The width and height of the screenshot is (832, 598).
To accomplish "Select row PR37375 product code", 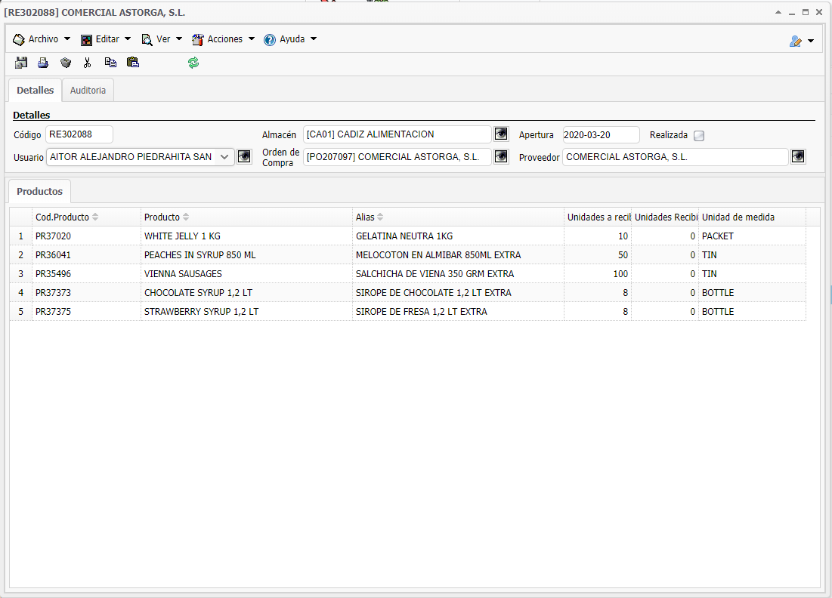I will pos(53,312).
